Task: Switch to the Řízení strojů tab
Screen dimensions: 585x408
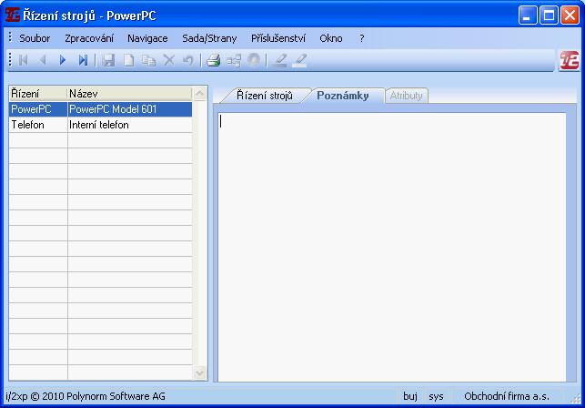Action: (x=265, y=96)
